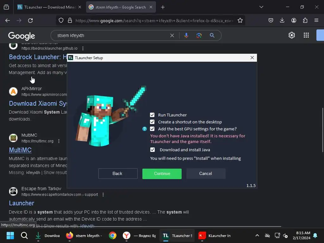Image resolution: width=324 pixels, height=243 pixels.
Task: Open the Windows Start menu
Action: tap(10, 235)
